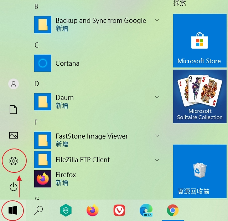The height and width of the screenshot is (221, 228).
Task: Open the Microsoft Store tile
Action: (200, 41)
